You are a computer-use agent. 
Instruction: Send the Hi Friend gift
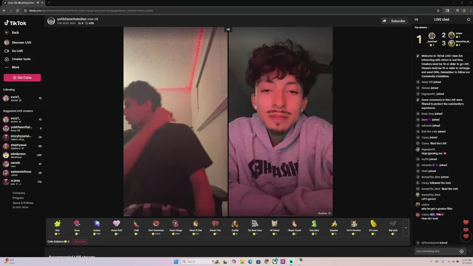[275, 227]
